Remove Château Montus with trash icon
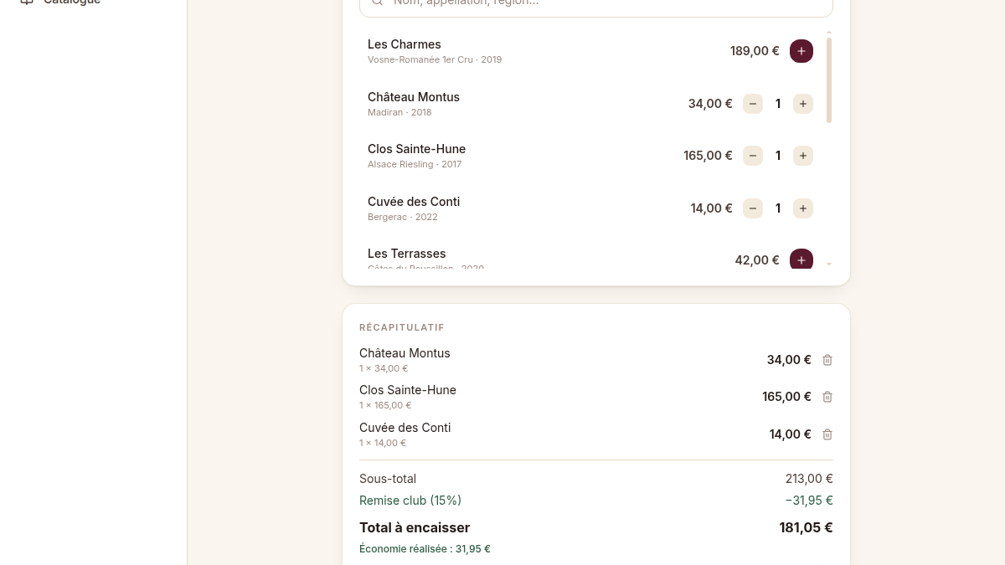 tap(827, 360)
